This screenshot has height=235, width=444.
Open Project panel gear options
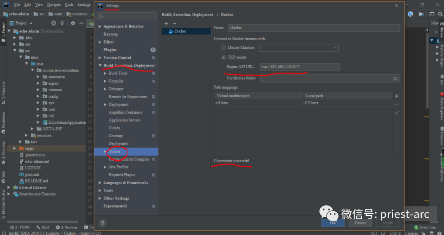[x=73, y=23]
